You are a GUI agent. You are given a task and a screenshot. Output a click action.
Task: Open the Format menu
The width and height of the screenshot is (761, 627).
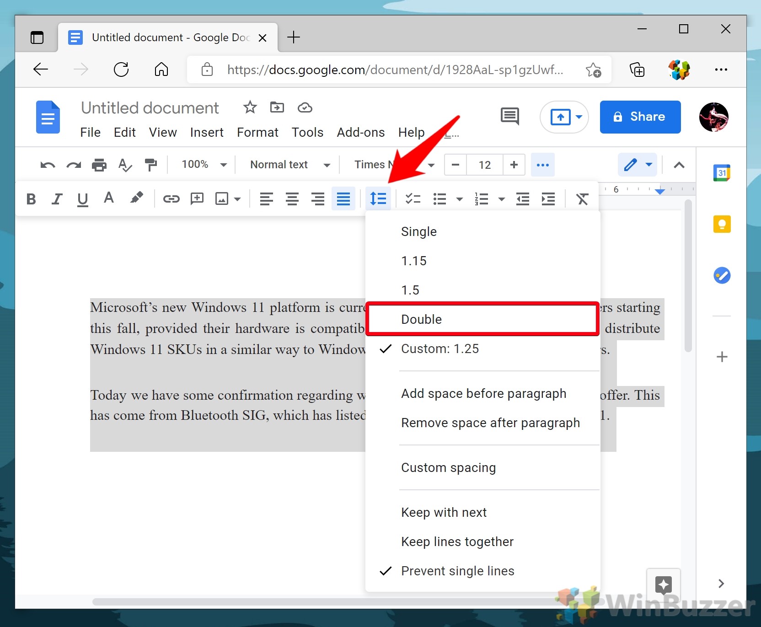coord(257,133)
